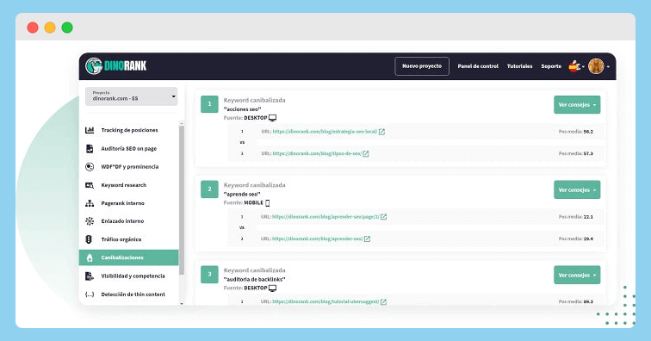
Task: Open the tipos-de-seo URL link
Action: pyautogui.click(x=317, y=153)
